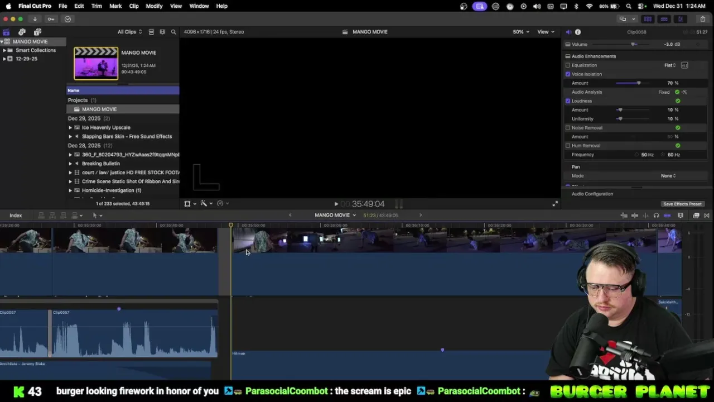Click the browser search magnifier icon
The width and height of the screenshot is (714, 402).
[x=173, y=32]
